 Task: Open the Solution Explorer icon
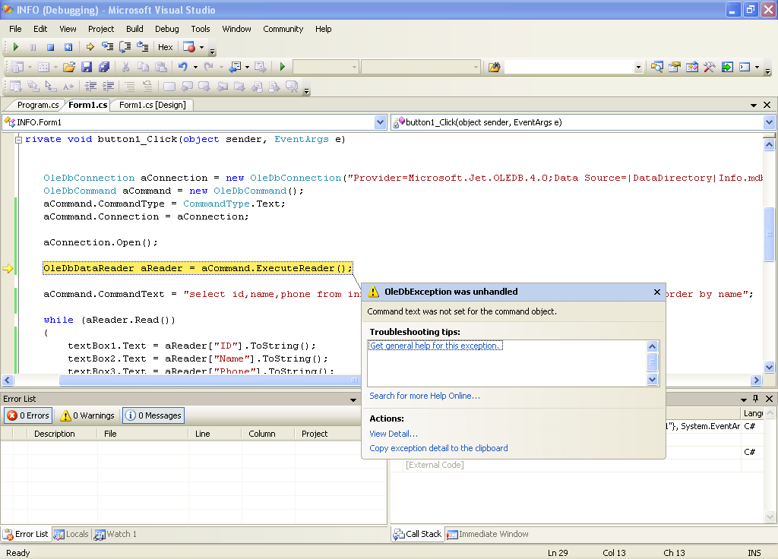pyautogui.click(x=657, y=67)
